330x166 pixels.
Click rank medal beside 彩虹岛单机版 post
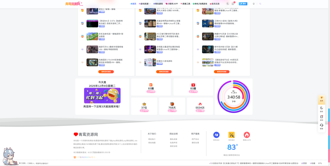tap(82, 36)
